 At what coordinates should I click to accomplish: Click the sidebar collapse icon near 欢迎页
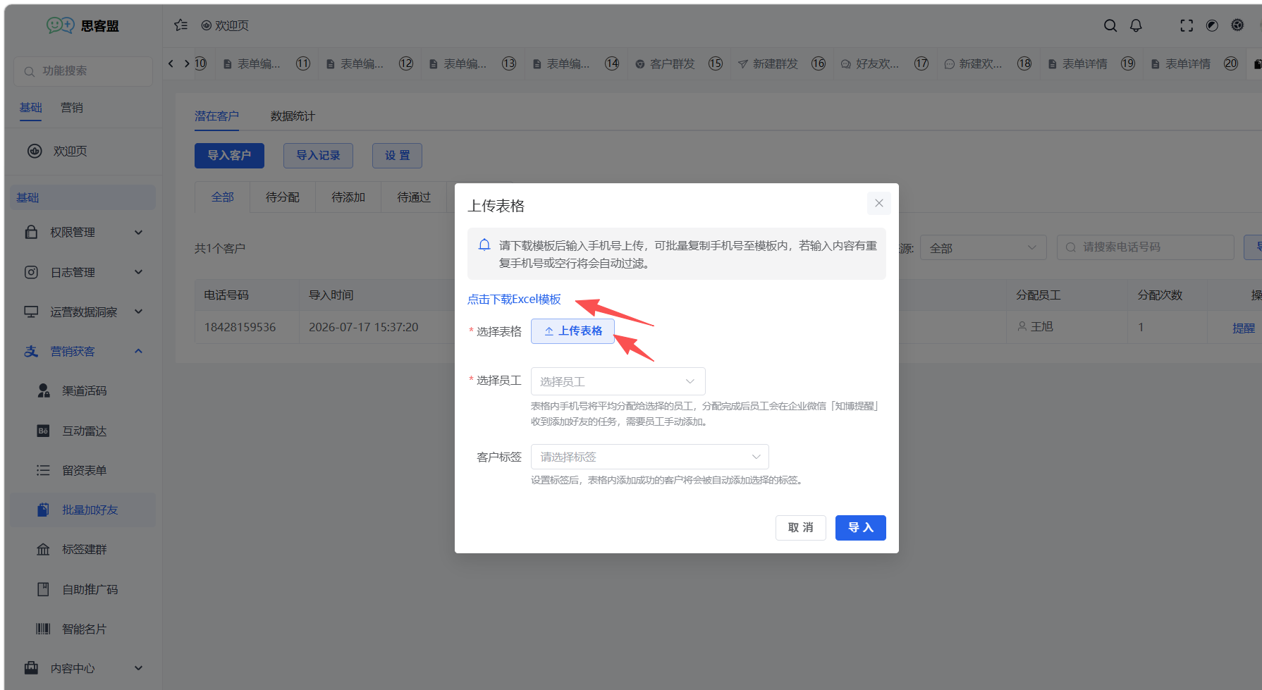point(181,25)
